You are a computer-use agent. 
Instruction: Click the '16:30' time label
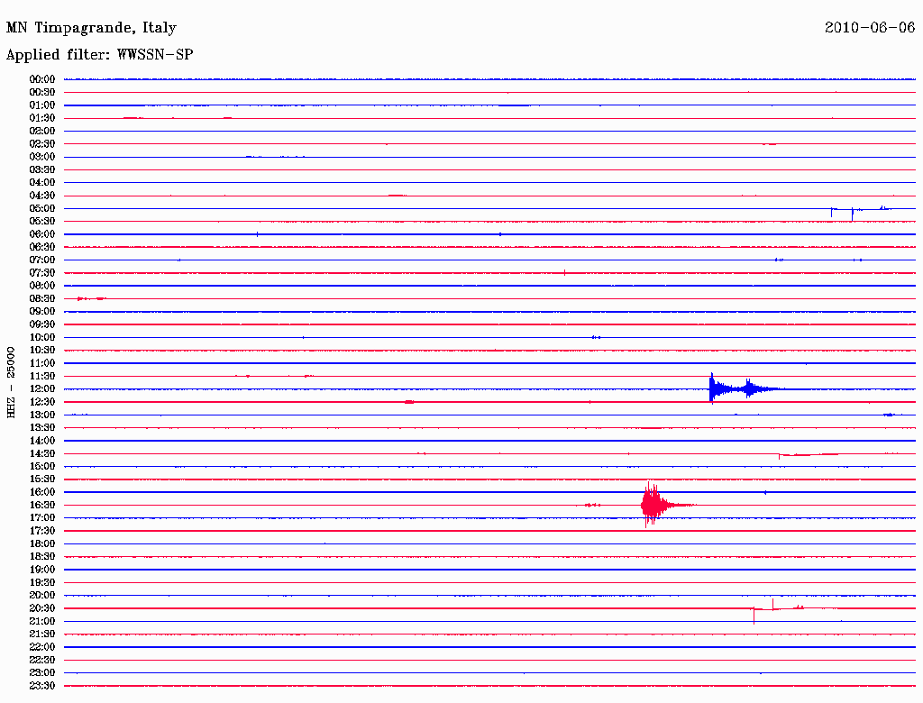tap(42, 506)
